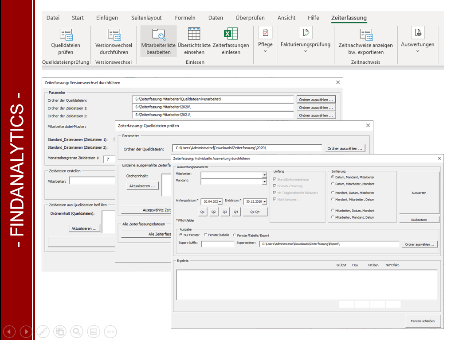Choose 'Mitarbeiter, Datum, Mandant' sorting radio

click(333, 211)
